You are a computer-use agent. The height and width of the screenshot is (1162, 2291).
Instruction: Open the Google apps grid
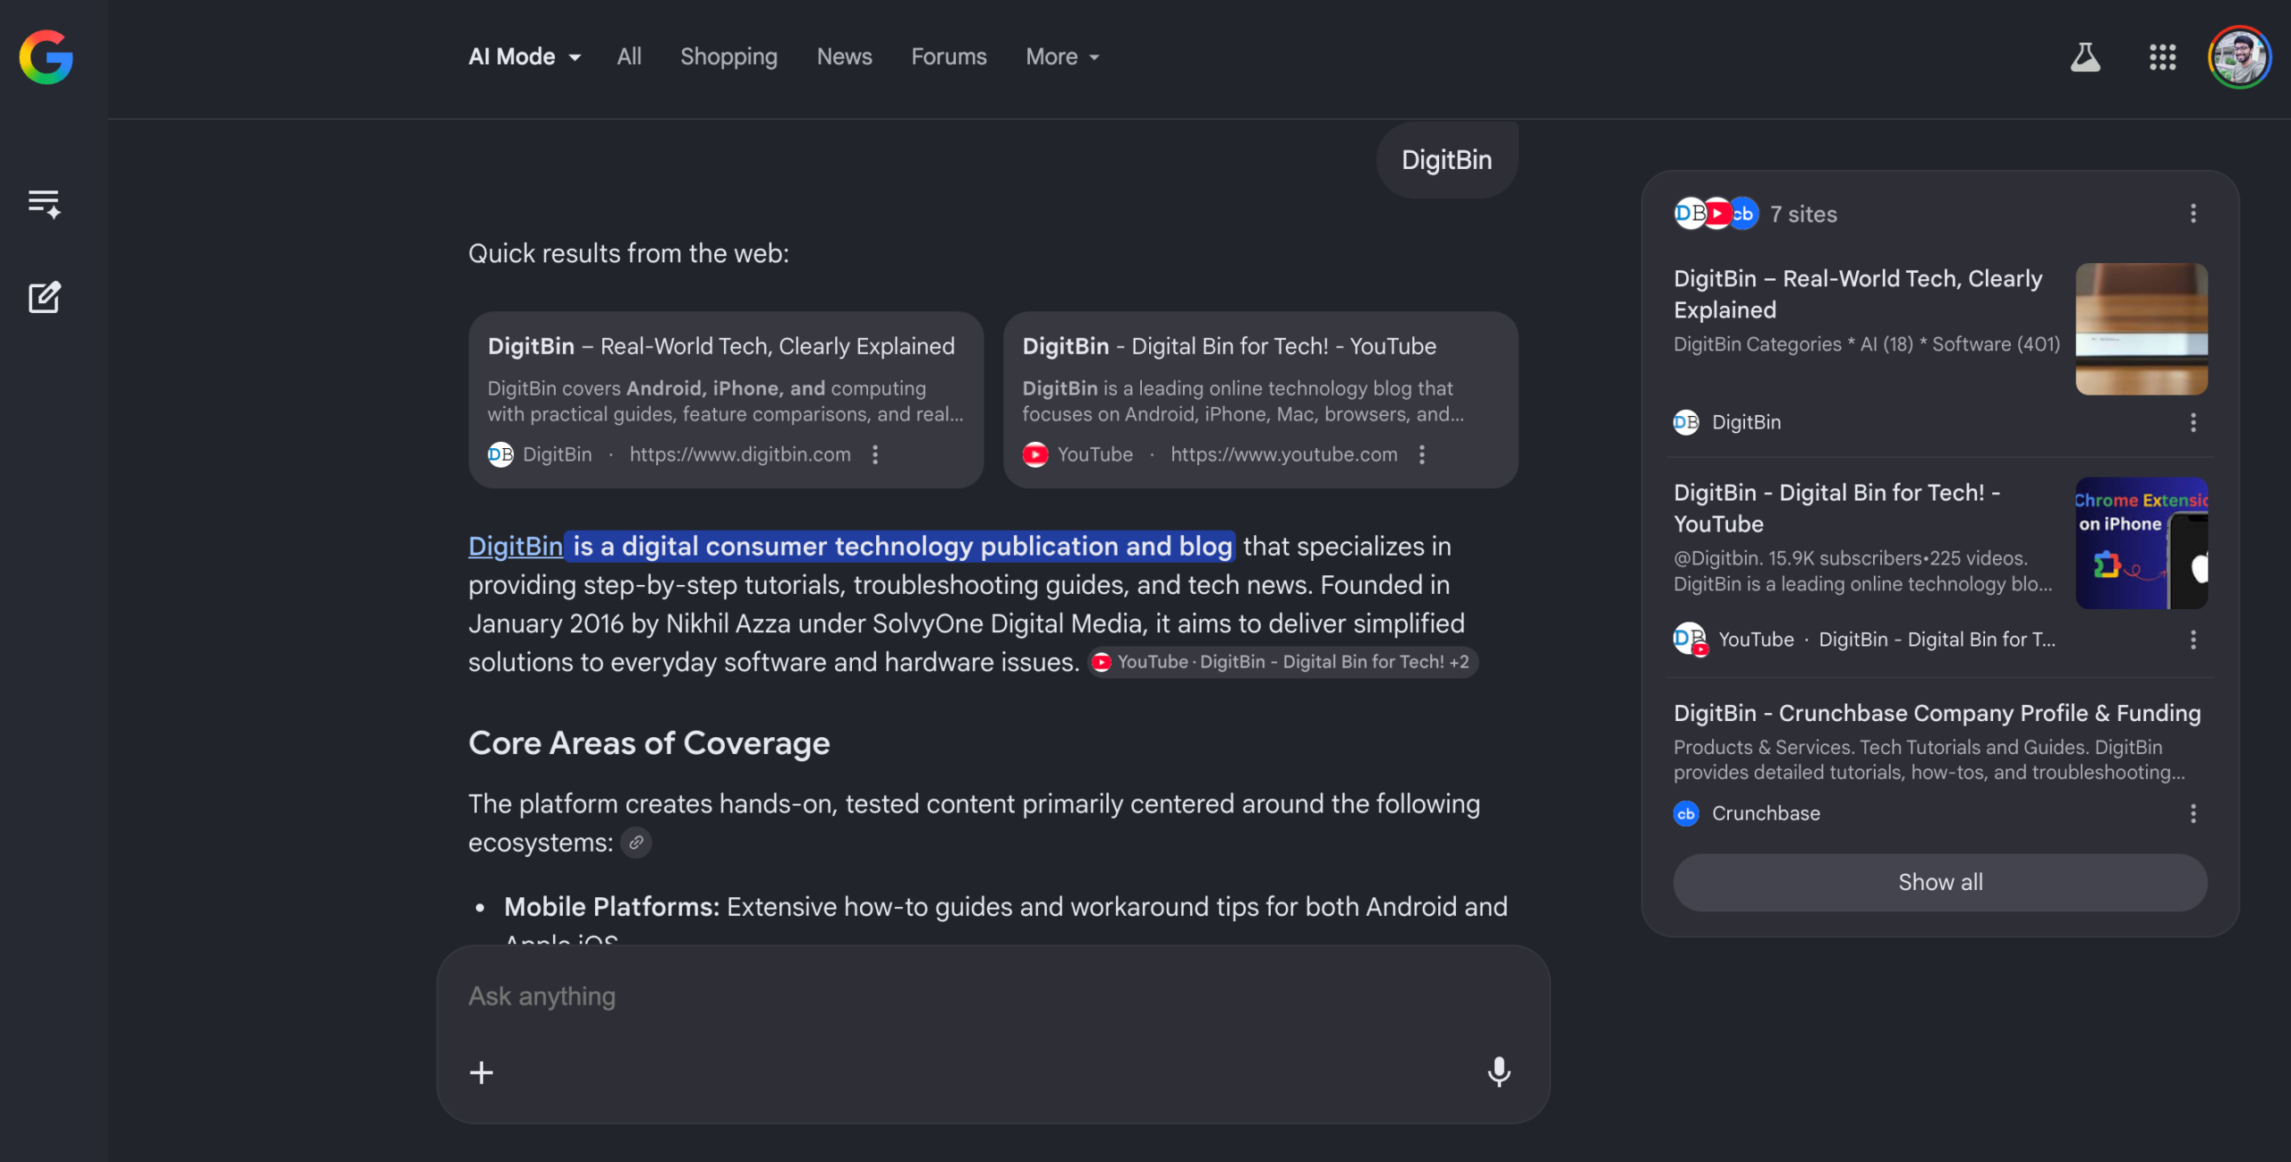click(2162, 57)
